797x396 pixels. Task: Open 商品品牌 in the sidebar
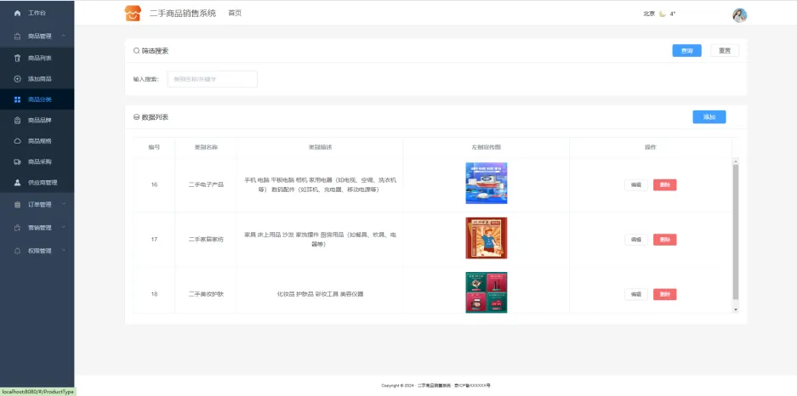coord(39,120)
